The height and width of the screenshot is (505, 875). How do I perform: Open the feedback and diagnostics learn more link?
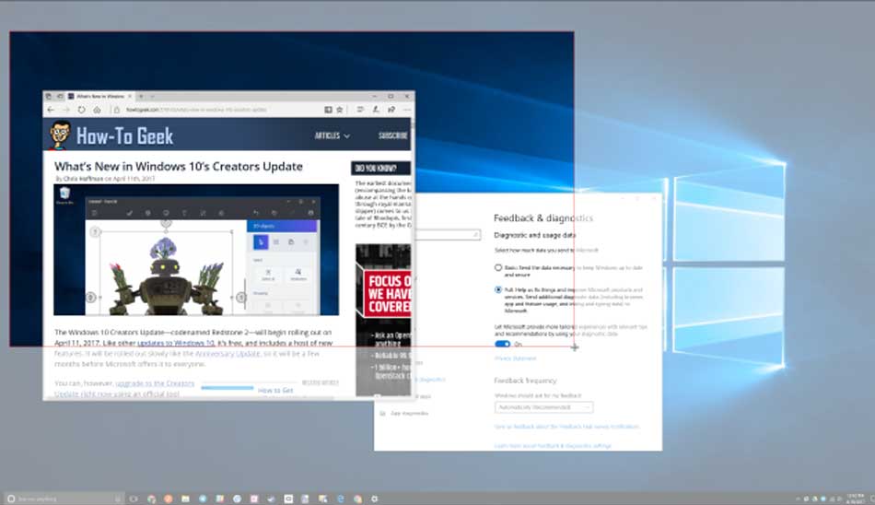tap(553, 446)
